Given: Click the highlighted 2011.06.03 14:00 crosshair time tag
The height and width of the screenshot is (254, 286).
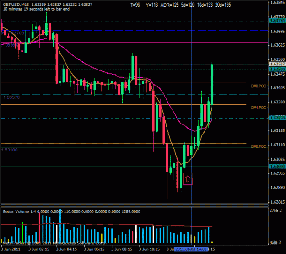Looking at the screenshot, I should 191,249.
